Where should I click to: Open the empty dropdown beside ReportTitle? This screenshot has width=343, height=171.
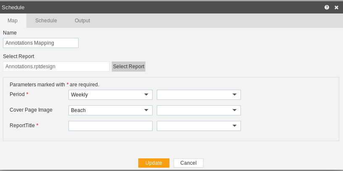coord(199,126)
